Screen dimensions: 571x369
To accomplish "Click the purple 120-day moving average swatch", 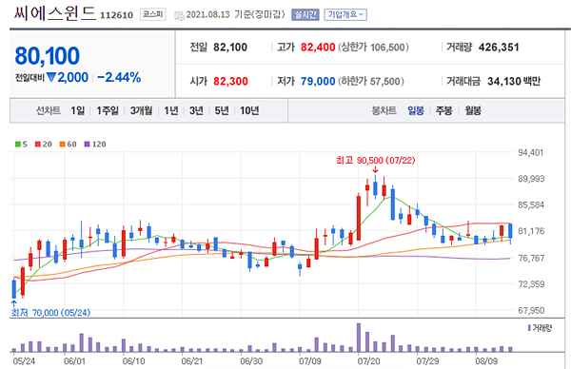I will pyautogui.click(x=87, y=145).
